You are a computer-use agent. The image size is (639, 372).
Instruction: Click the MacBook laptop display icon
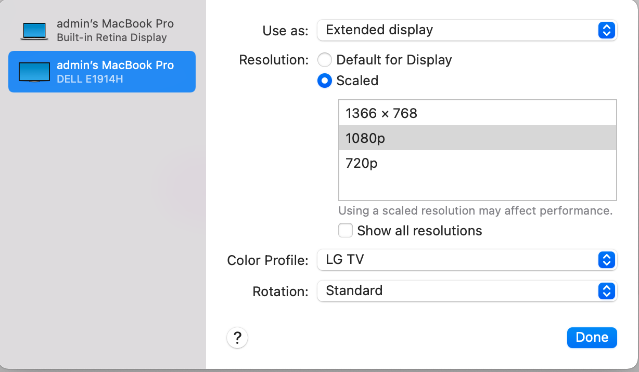tap(34, 31)
